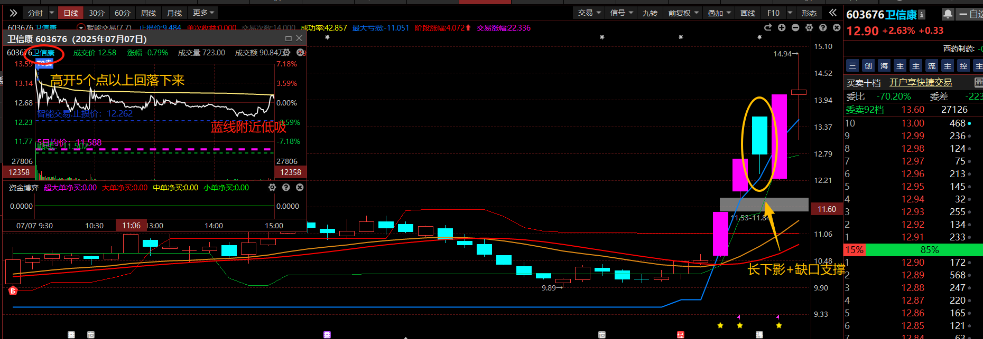Screen dimensions: 983x339
Task: Click the 资金博弈 indicator name label
Action: pos(24,187)
